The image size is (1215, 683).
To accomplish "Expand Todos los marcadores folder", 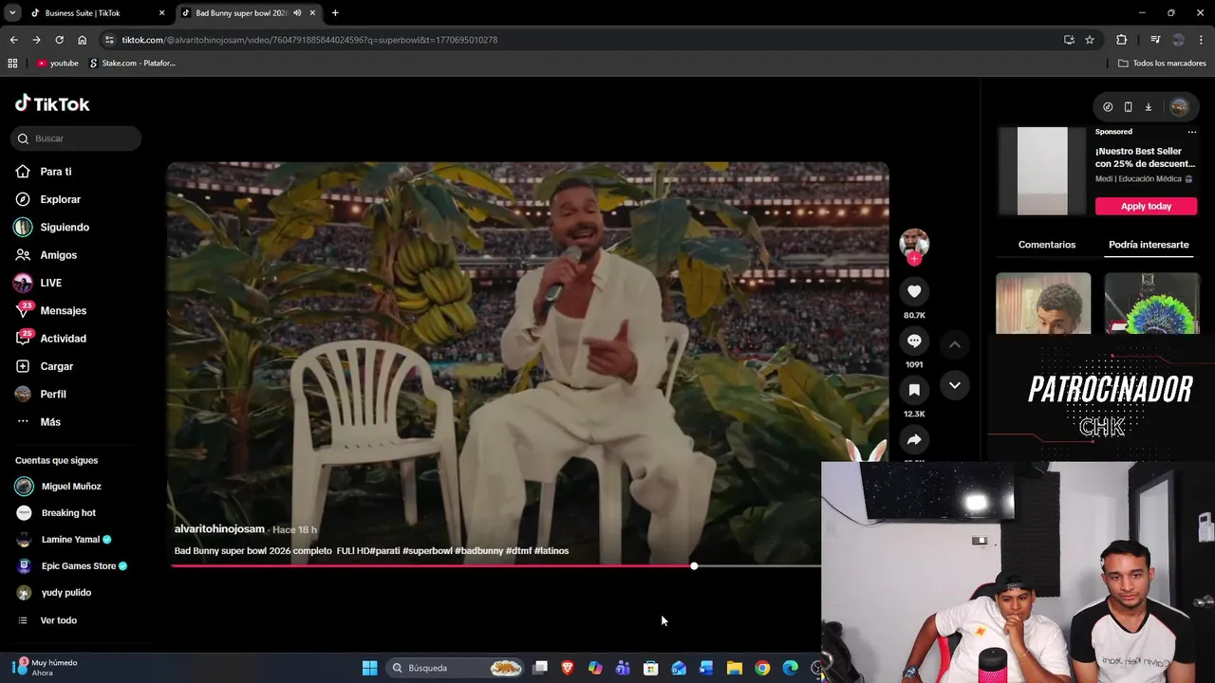I will (1162, 64).
